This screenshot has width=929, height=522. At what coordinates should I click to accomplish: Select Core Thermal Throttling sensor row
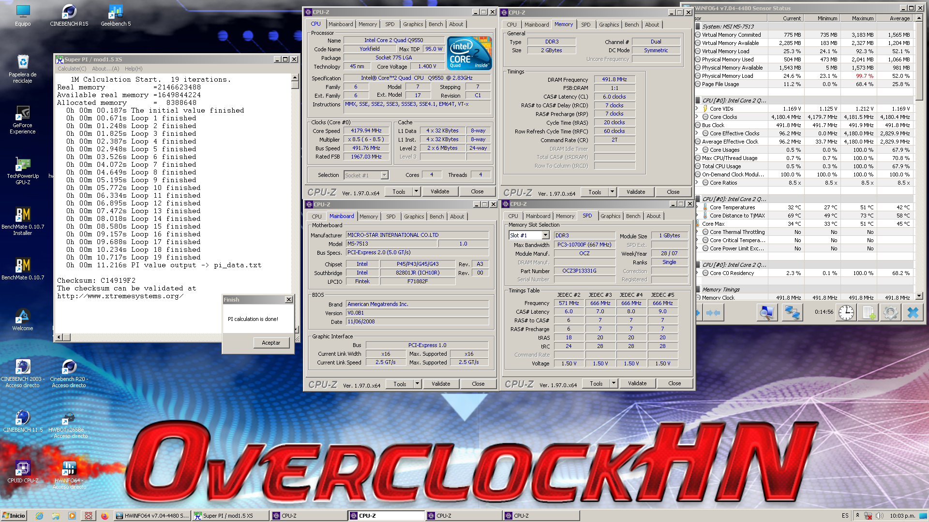tap(803, 232)
